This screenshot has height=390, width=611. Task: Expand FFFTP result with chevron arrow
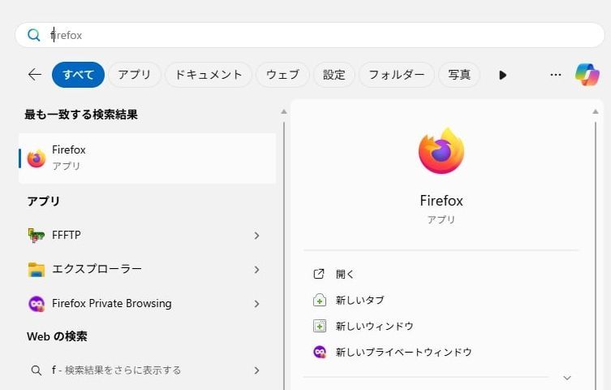[x=256, y=236]
